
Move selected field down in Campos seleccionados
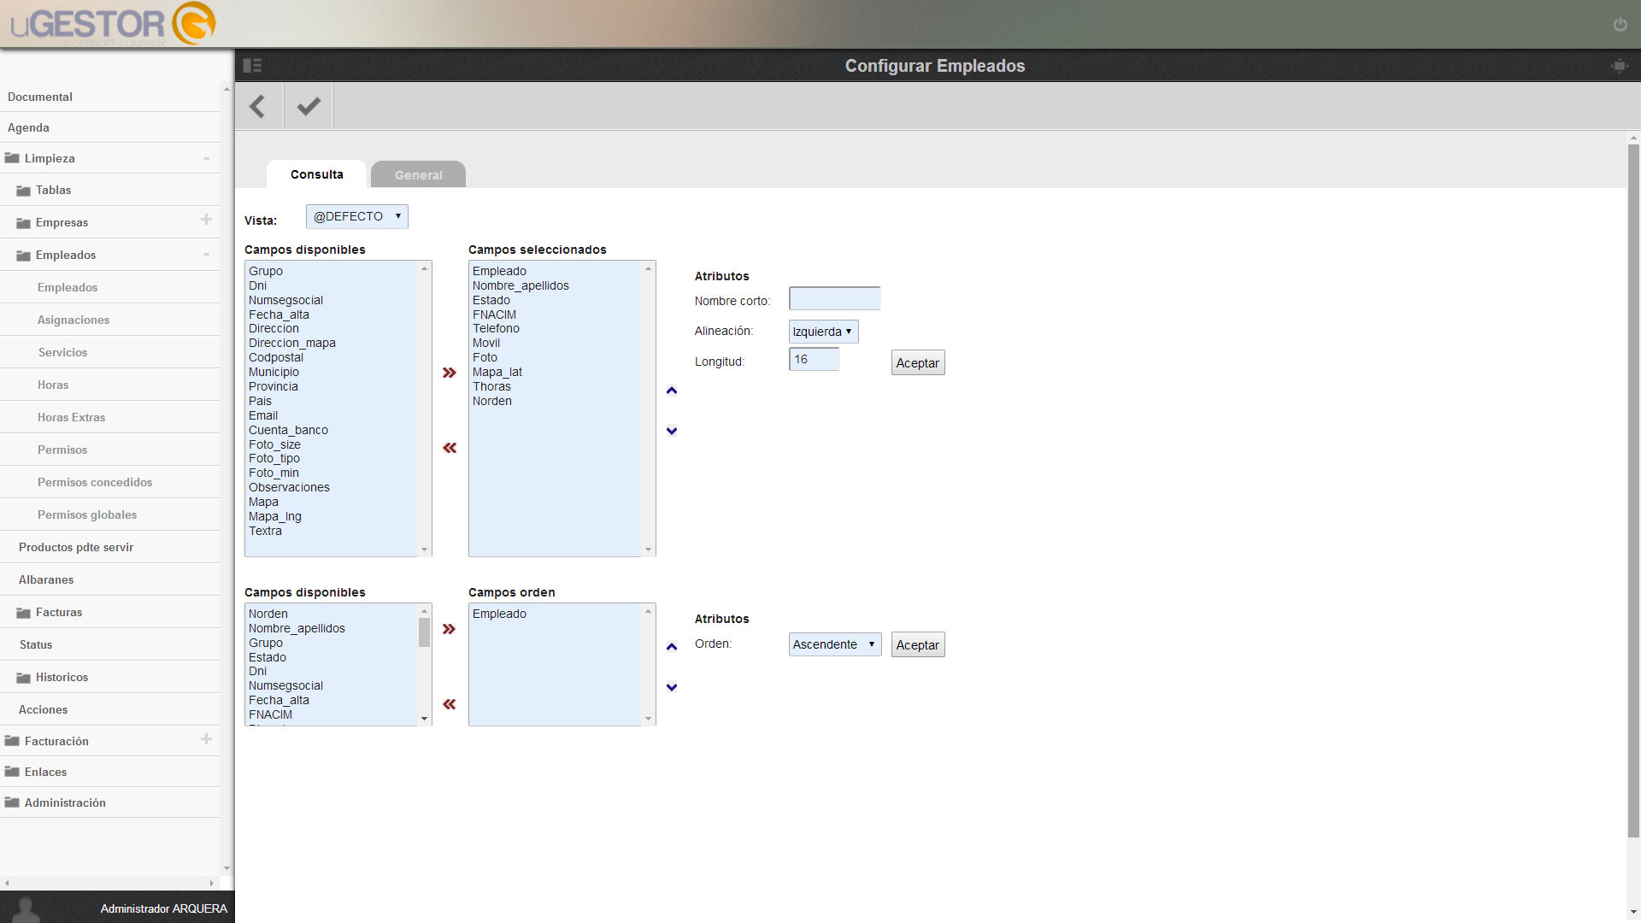pos(672,431)
